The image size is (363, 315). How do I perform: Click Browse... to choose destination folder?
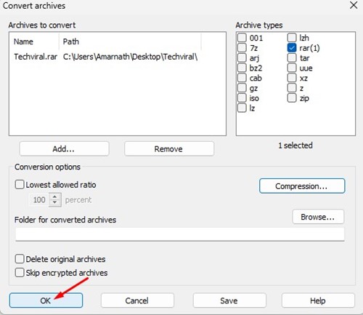(318, 217)
